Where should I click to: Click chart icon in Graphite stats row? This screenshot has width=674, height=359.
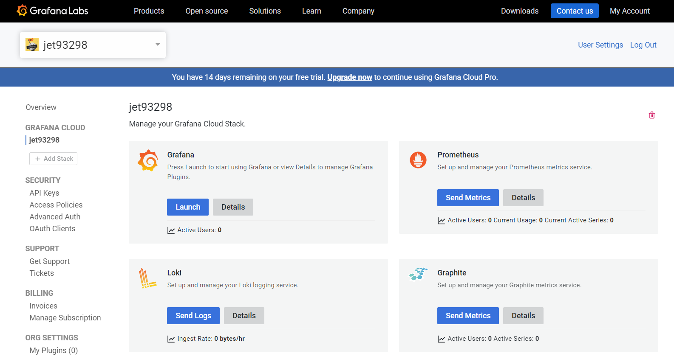[x=441, y=339]
